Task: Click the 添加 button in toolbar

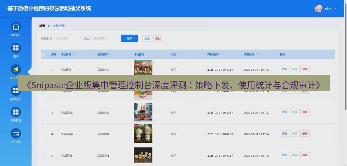Action: 147,39
